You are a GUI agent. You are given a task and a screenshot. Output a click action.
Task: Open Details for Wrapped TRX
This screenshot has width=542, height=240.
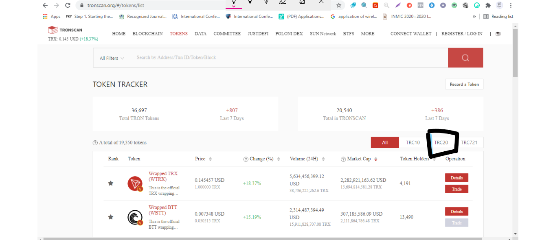pyautogui.click(x=456, y=178)
